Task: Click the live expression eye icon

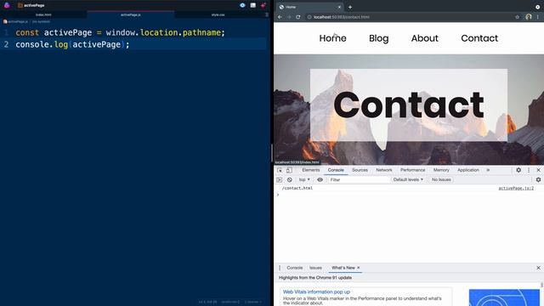Action: point(320,179)
